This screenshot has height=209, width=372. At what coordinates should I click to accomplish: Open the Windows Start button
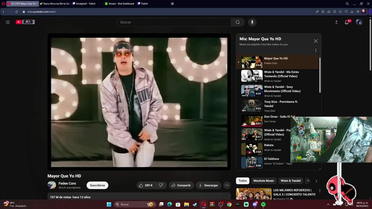109,204
